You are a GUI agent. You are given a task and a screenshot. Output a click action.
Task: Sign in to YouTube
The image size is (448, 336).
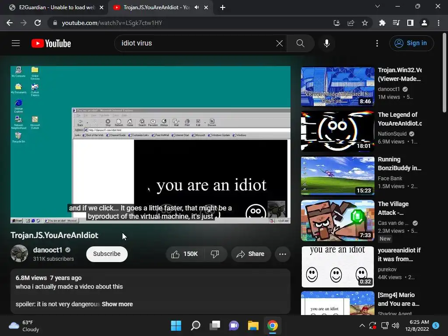[411, 43]
